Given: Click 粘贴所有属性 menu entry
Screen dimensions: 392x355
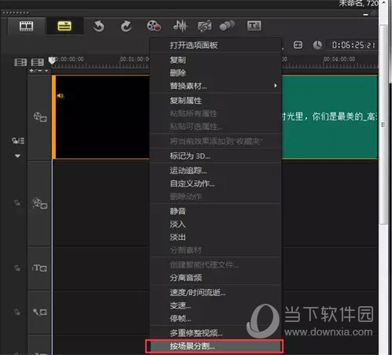Looking at the screenshot, I should 216,113.
